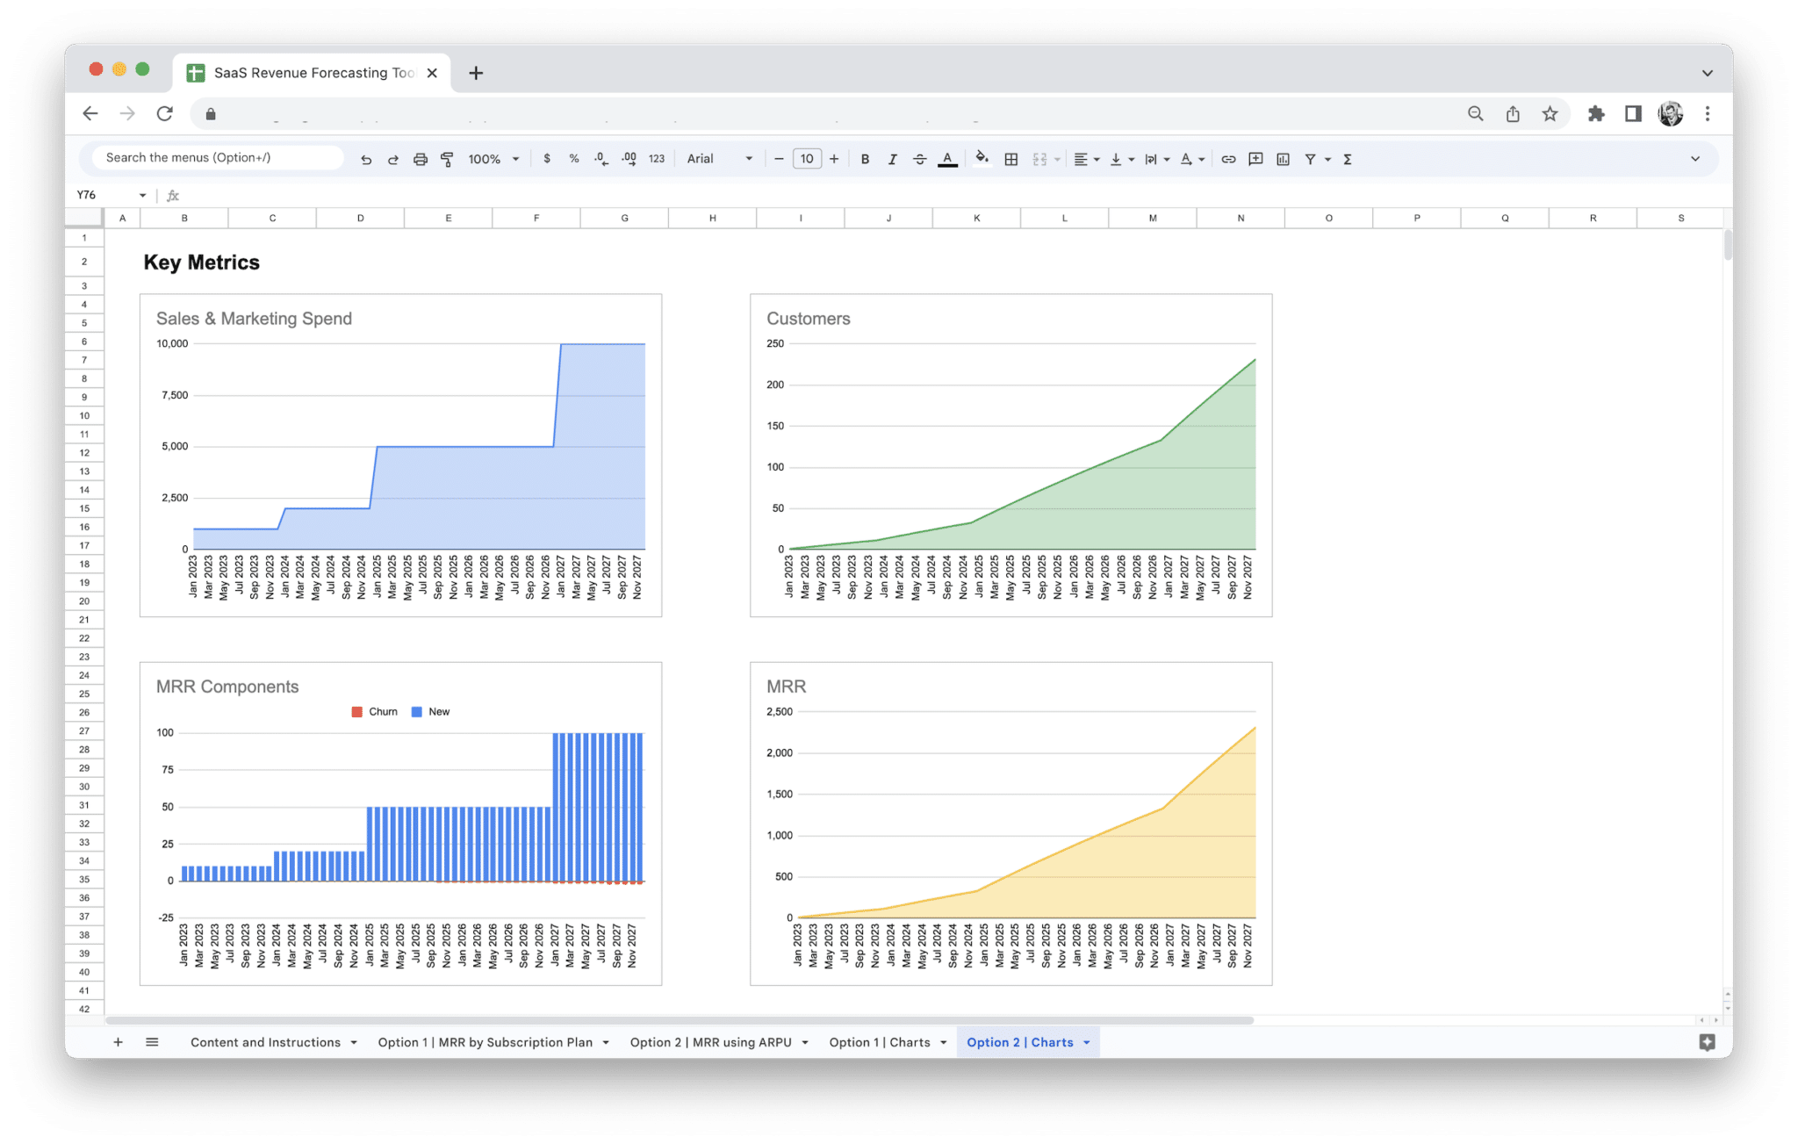Image resolution: width=1798 pixels, height=1144 pixels.
Task: Open the horizontal align dropdown arrow
Action: [x=1097, y=159]
